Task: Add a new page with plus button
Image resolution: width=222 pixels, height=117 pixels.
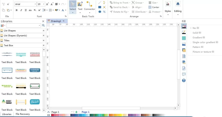Action: 76,112
